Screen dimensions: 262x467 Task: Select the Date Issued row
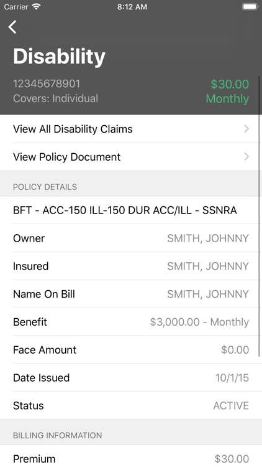131,378
